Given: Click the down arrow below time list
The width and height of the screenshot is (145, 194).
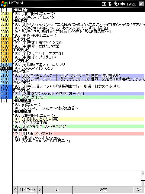Looking at the screenshot, I should [x=4, y=101].
